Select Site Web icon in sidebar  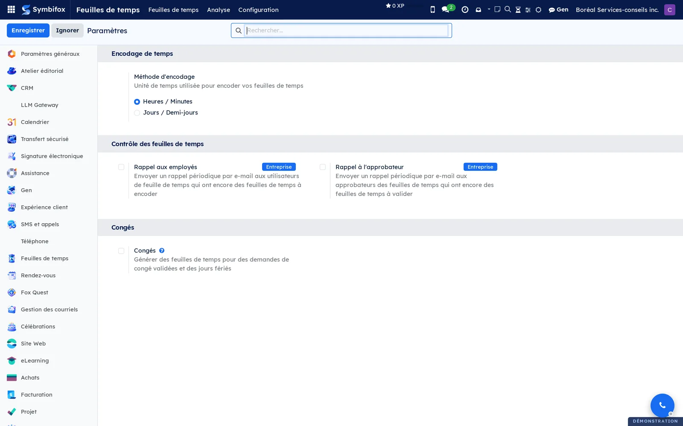[12, 343]
